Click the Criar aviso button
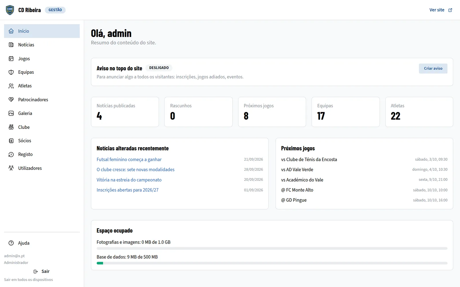This screenshot has height=287, width=460. pyautogui.click(x=433, y=68)
